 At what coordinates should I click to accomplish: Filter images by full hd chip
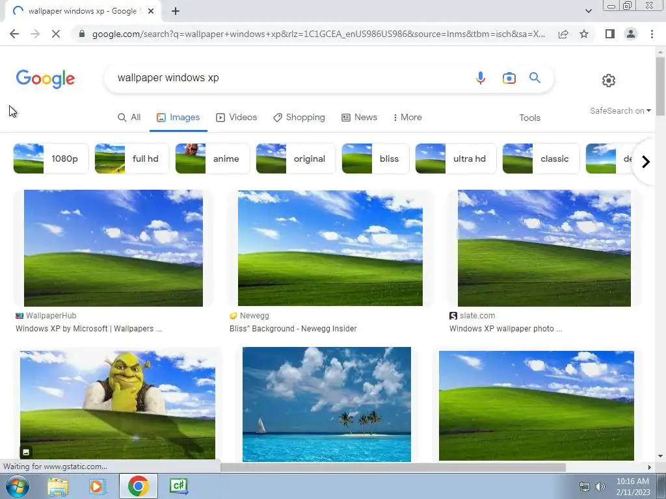131,159
